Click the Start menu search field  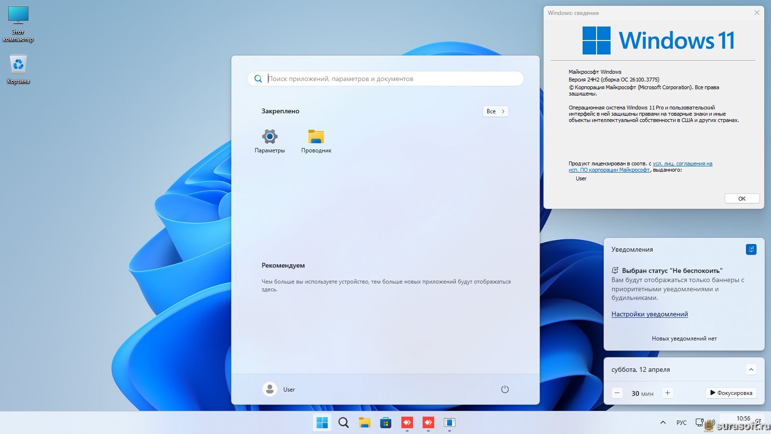click(385, 79)
